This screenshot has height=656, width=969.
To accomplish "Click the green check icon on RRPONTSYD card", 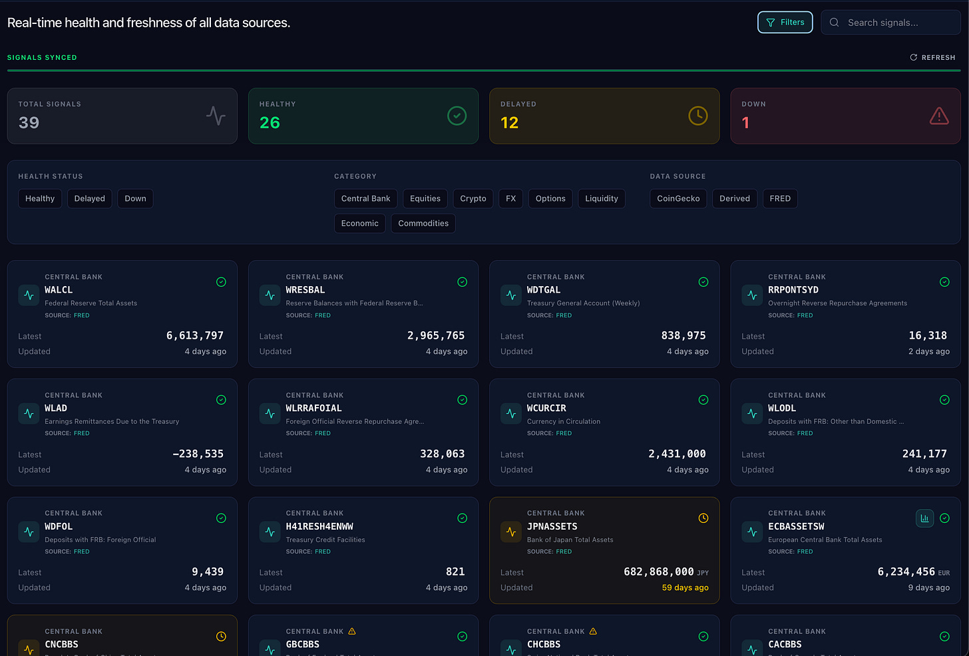I will point(944,282).
